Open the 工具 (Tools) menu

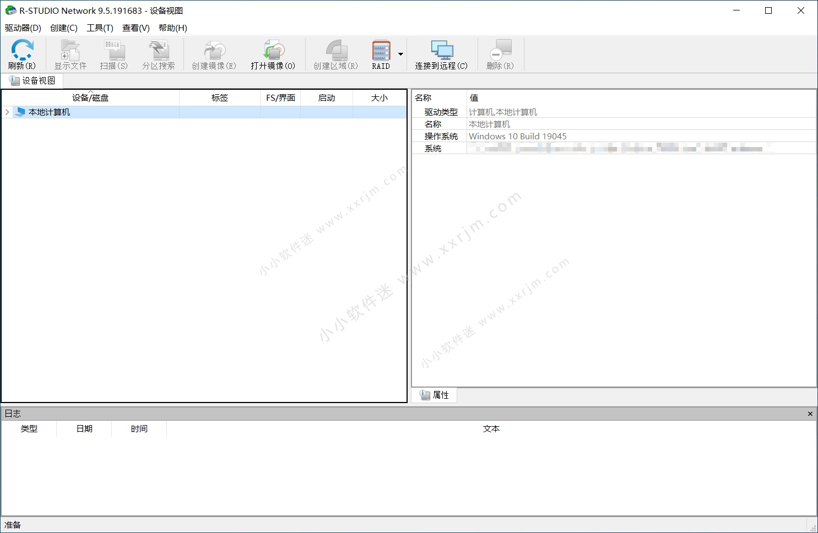pyautogui.click(x=100, y=28)
